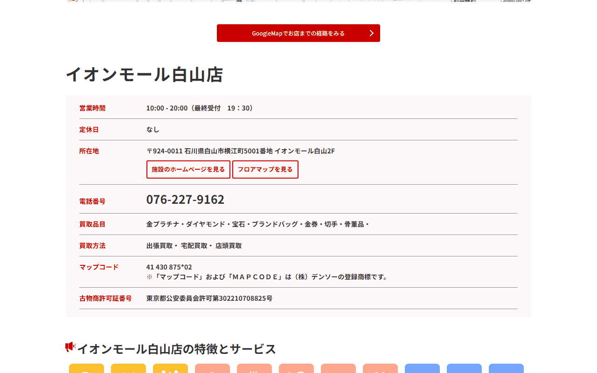Select the 買取方法 label
This screenshot has height=373, width=597.
[x=92, y=246]
